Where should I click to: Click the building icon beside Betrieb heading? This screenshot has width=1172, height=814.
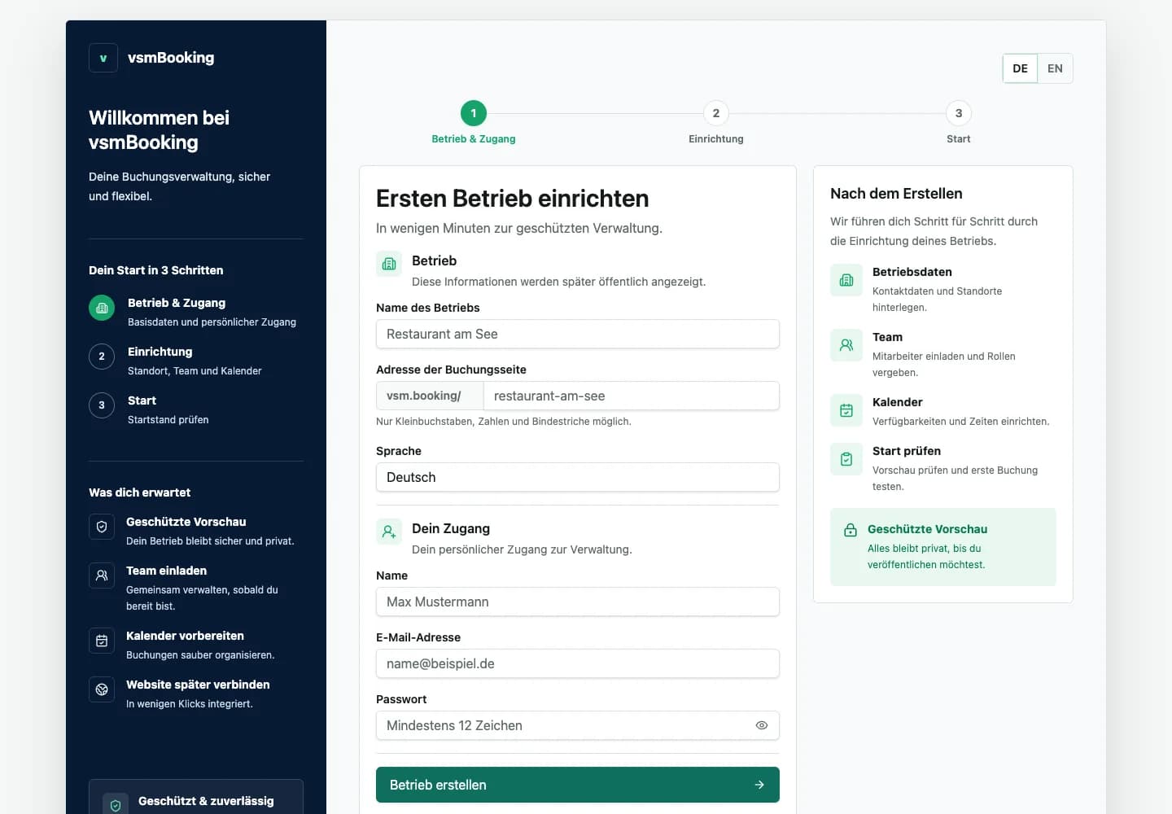tap(389, 264)
